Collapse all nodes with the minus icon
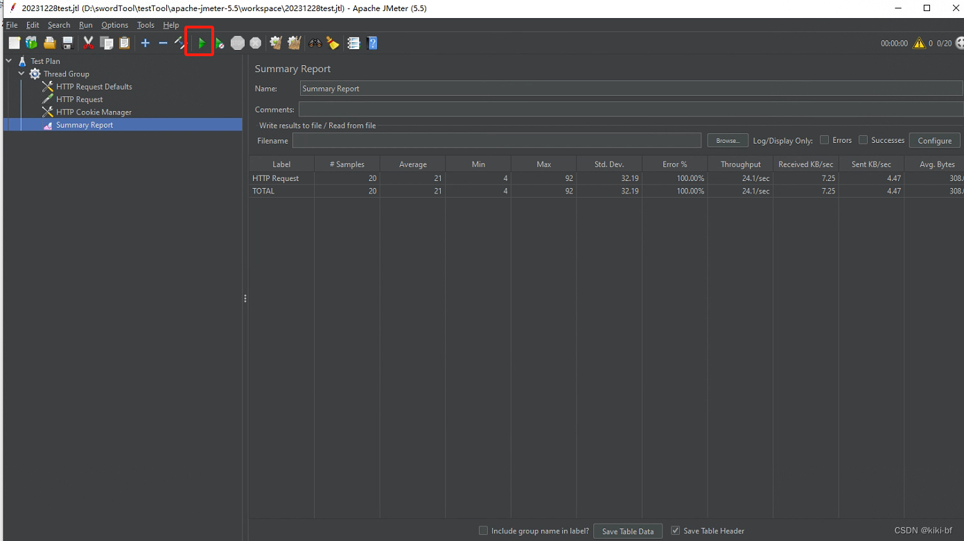 point(163,43)
